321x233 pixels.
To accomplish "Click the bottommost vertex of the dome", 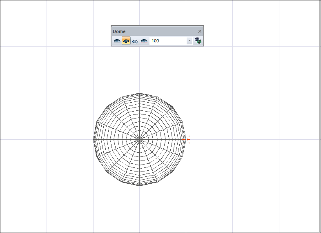I will coord(140,186).
